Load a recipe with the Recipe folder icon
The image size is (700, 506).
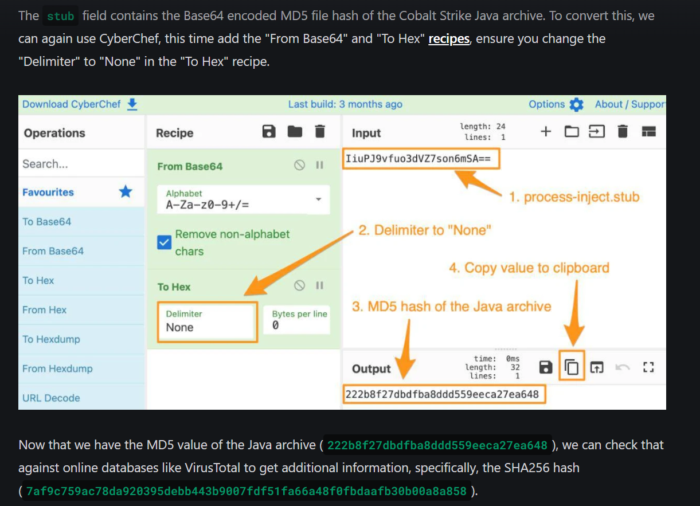pyautogui.click(x=295, y=132)
